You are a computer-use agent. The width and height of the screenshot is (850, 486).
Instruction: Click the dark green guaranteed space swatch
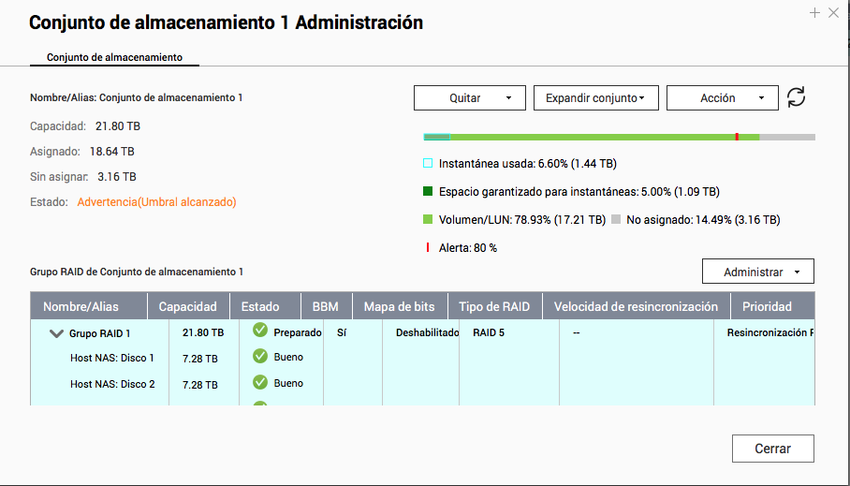[x=428, y=192]
